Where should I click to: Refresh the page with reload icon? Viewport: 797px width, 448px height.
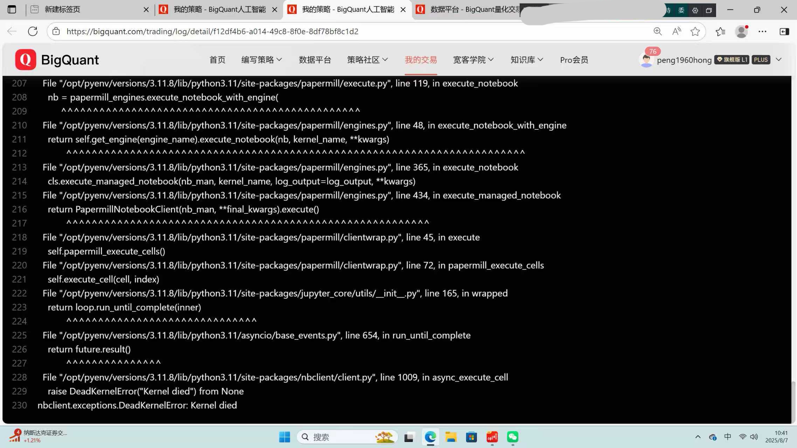click(33, 31)
